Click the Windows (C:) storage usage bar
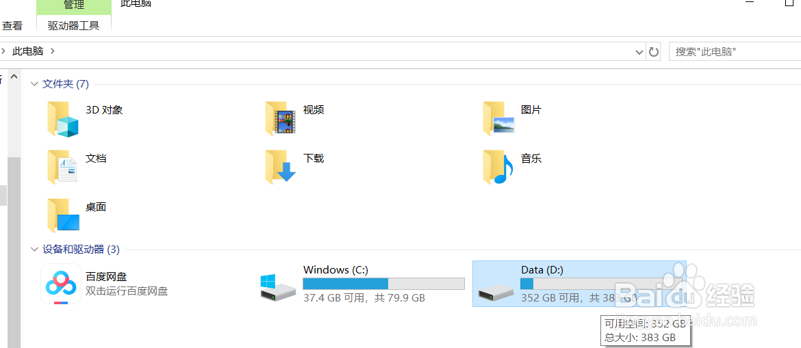This screenshot has width=801, height=348. [x=383, y=284]
